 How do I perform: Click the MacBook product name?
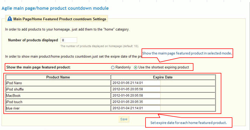13,96
